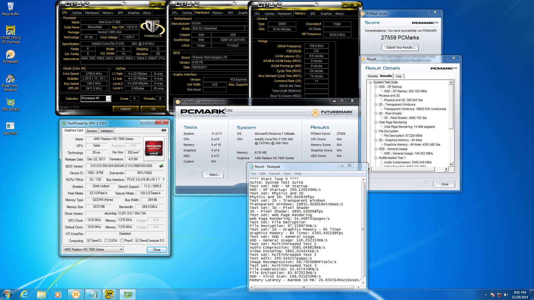The image size is (534, 300).
Task: Click the network tray icon
Action: click(x=499, y=295)
